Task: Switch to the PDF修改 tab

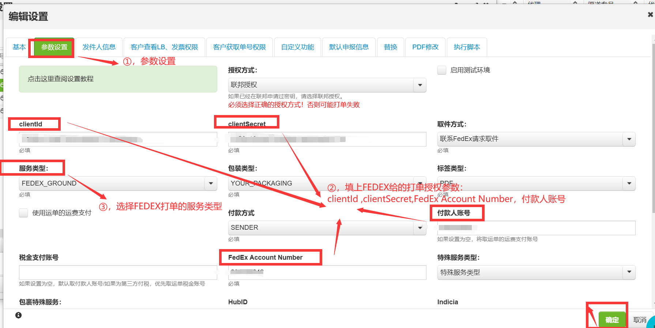Action: [x=425, y=47]
